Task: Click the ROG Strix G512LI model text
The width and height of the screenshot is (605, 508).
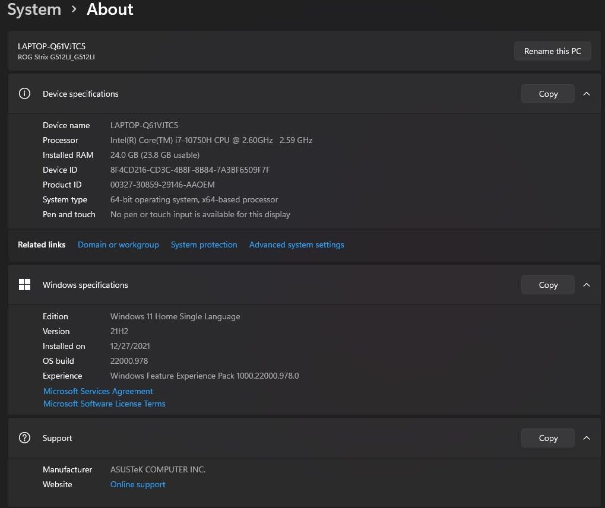Action: 56,57
